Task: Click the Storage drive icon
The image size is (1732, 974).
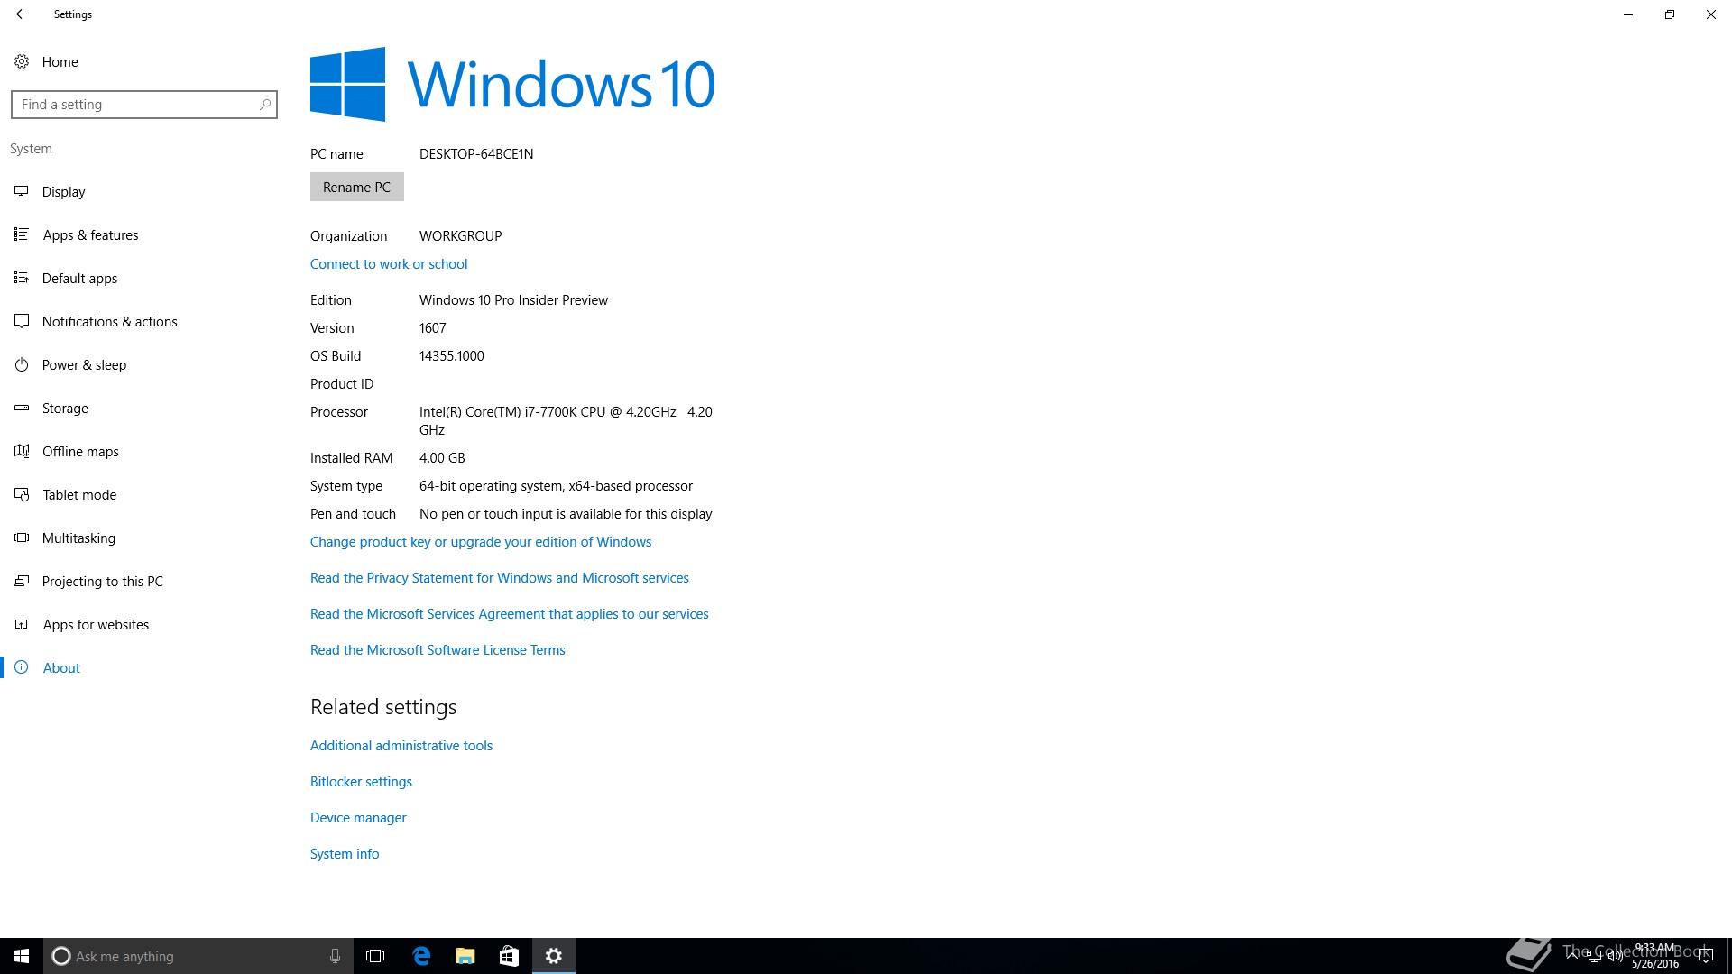Action: (22, 408)
